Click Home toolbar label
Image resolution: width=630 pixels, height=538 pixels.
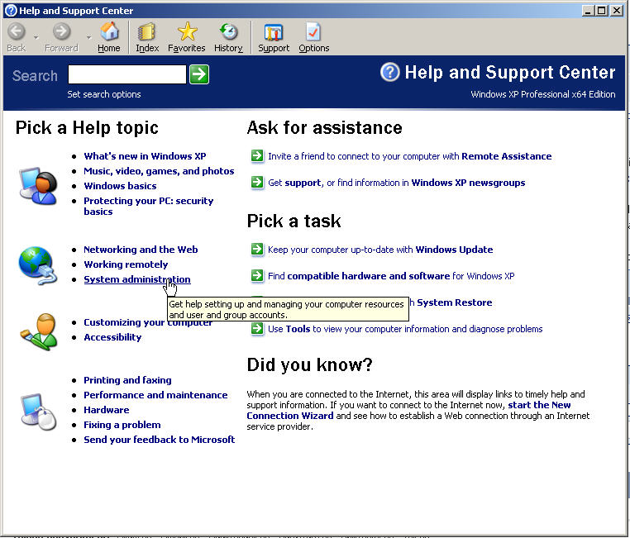[109, 48]
